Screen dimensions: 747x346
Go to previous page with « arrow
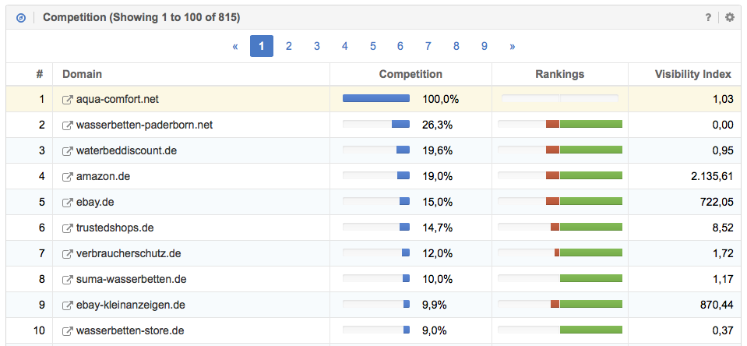click(x=234, y=46)
